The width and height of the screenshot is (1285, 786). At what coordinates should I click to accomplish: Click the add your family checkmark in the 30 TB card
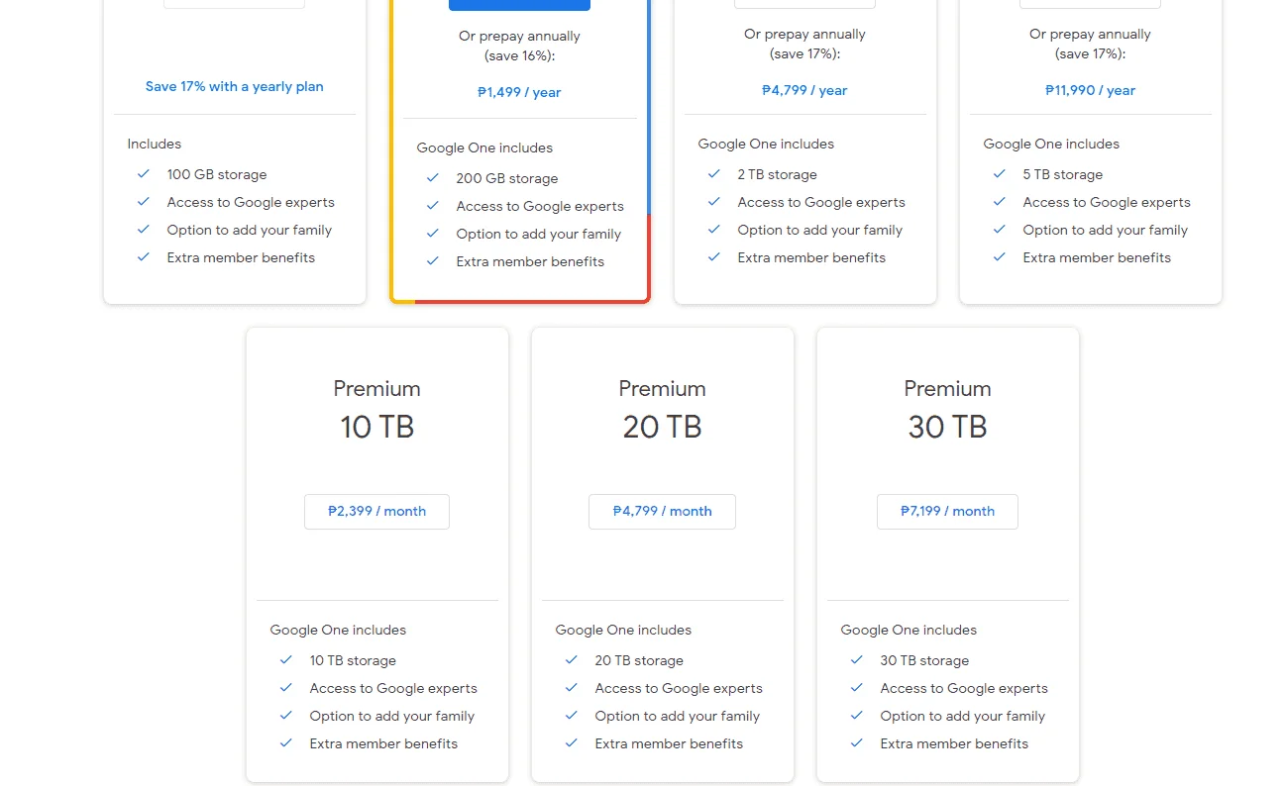[x=857, y=715]
